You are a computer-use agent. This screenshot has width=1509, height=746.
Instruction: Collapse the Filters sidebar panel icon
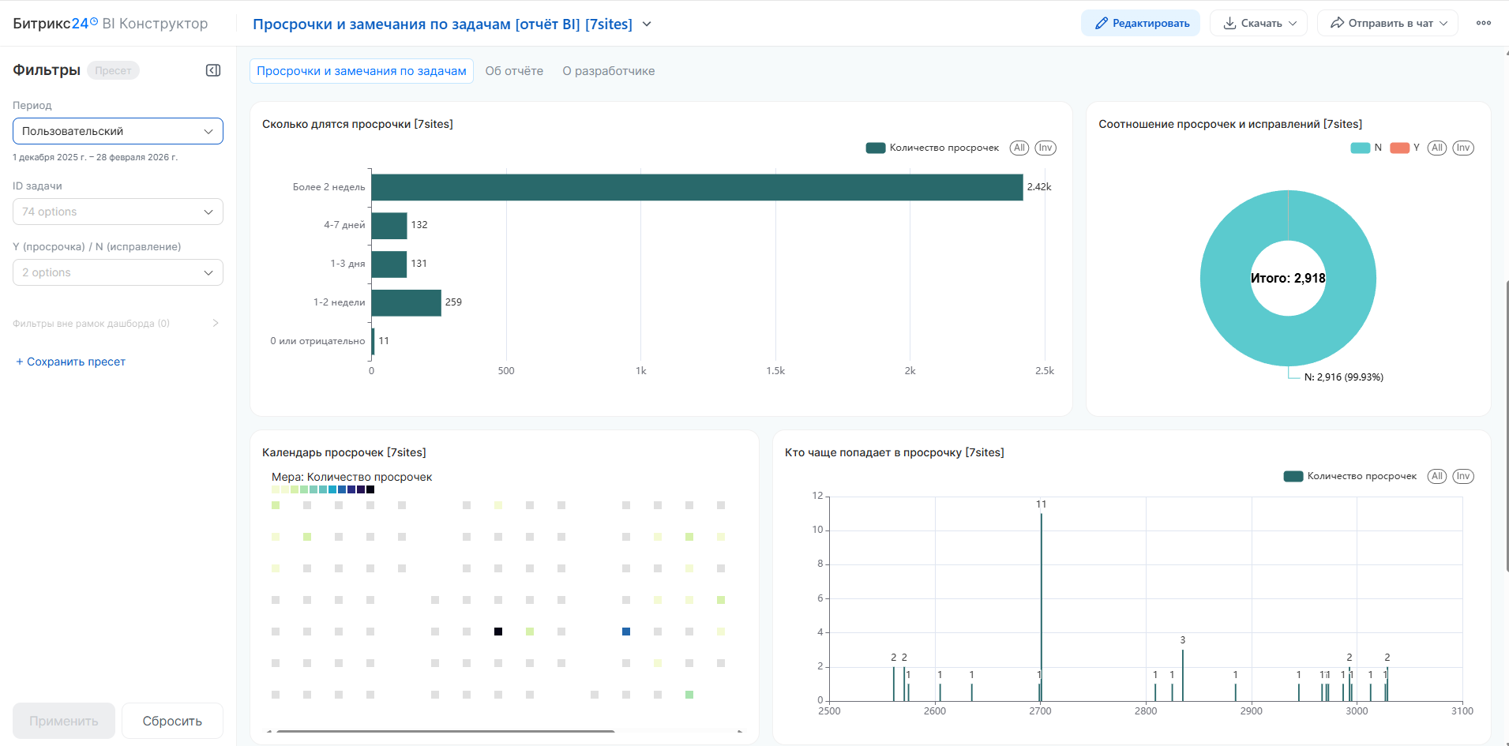tap(213, 70)
